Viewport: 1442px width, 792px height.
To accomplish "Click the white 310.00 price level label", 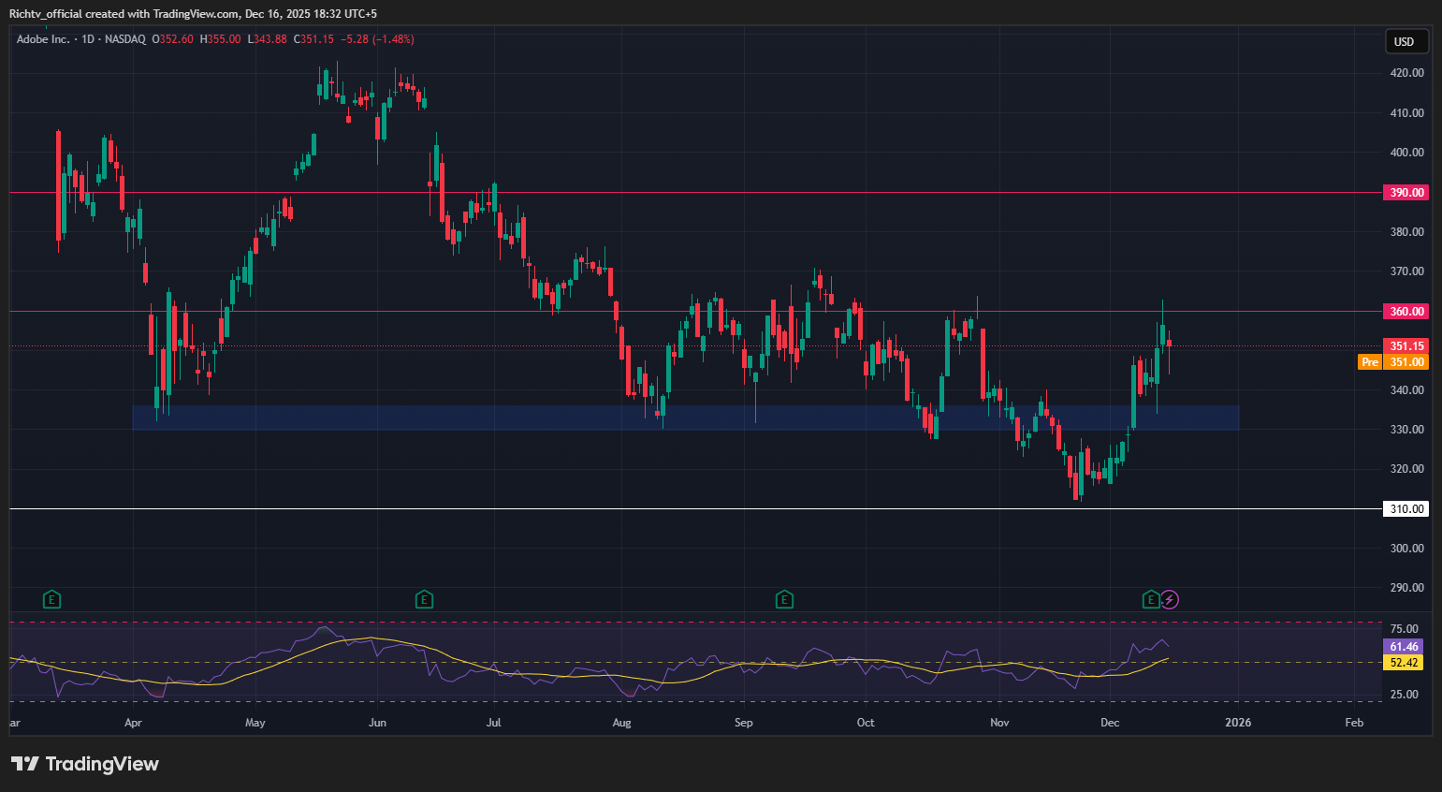I will pyautogui.click(x=1405, y=508).
